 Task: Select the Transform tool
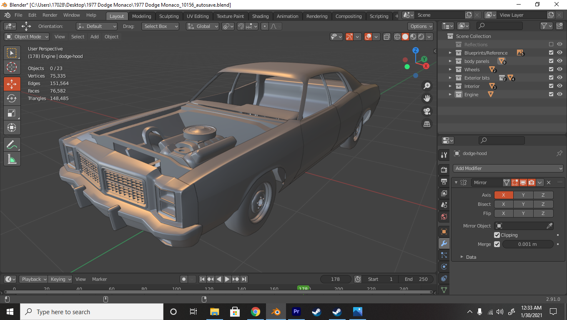[12, 127]
